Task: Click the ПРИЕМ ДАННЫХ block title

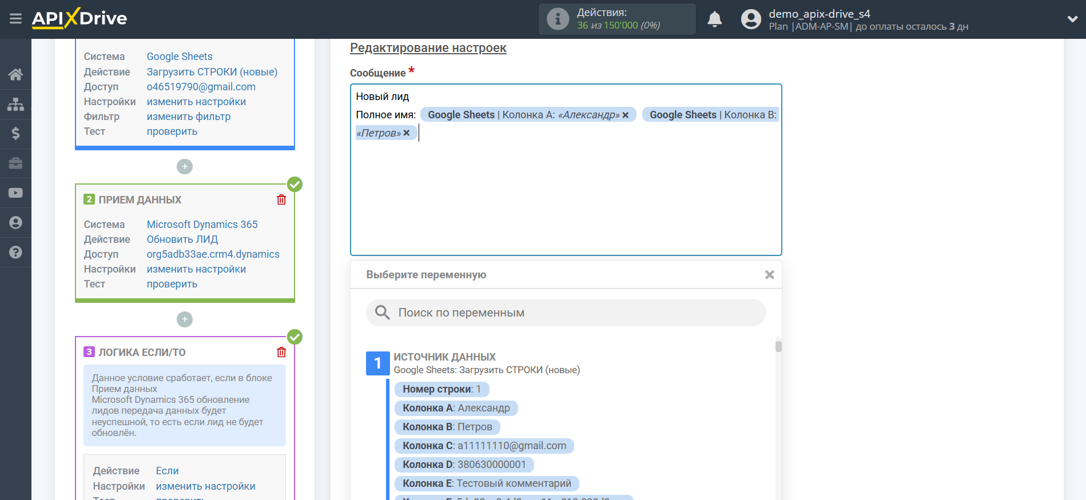Action: [140, 199]
